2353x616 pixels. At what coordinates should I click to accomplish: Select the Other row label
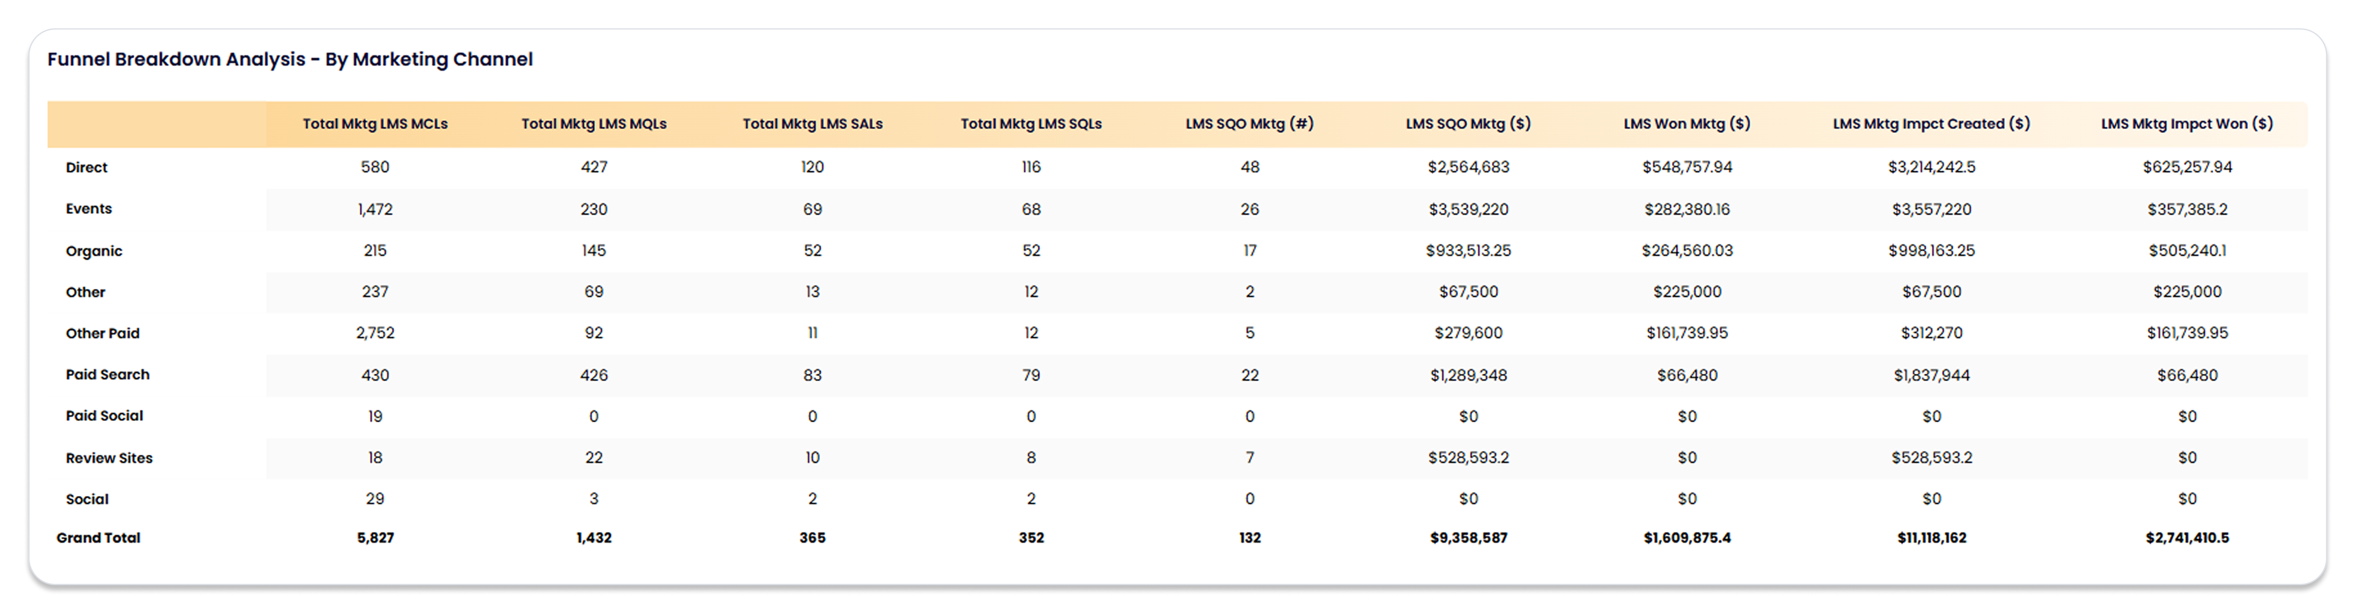[85, 292]
